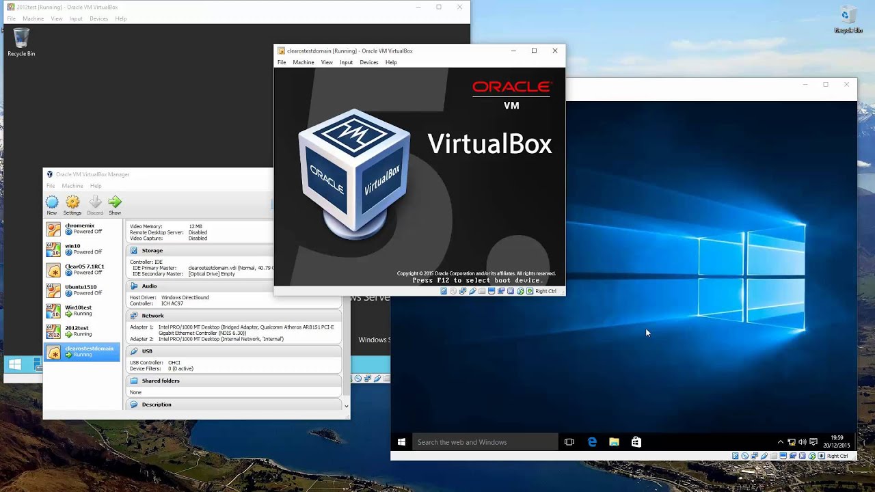Image resolution: width=875 pixels, height=492 pixels.
Task: Open Store app from guest taskbar
Action: coord(636,442)
